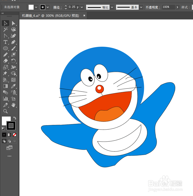This screenshot has width=193, height=196.
Task: Choose the Warp width tool
Action: tap(13, 67)
